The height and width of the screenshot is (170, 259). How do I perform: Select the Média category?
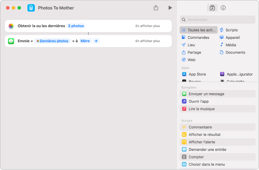point(228,45)
